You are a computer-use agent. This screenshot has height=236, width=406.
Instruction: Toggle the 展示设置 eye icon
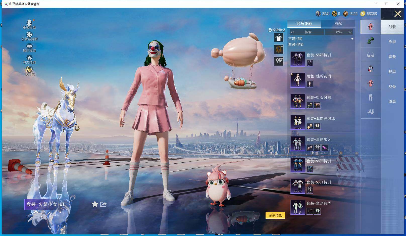point(29,46)
